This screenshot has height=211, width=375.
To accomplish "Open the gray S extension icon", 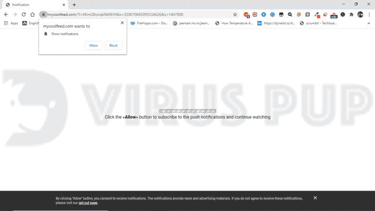I will [308, 14].
